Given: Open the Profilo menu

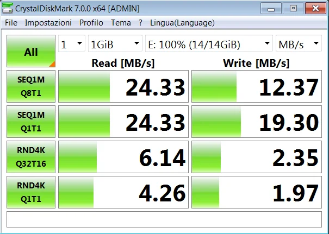Looking at the screenshot, I should (91, 23).
